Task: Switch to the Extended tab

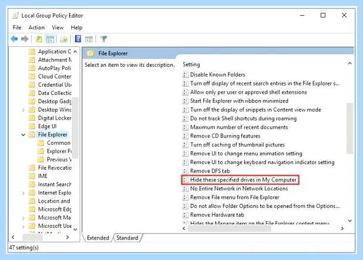Action: pos(98,238)
